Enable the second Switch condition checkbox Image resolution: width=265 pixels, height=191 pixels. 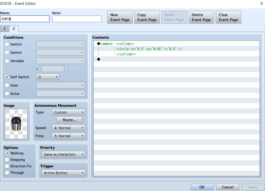[7, 52]
